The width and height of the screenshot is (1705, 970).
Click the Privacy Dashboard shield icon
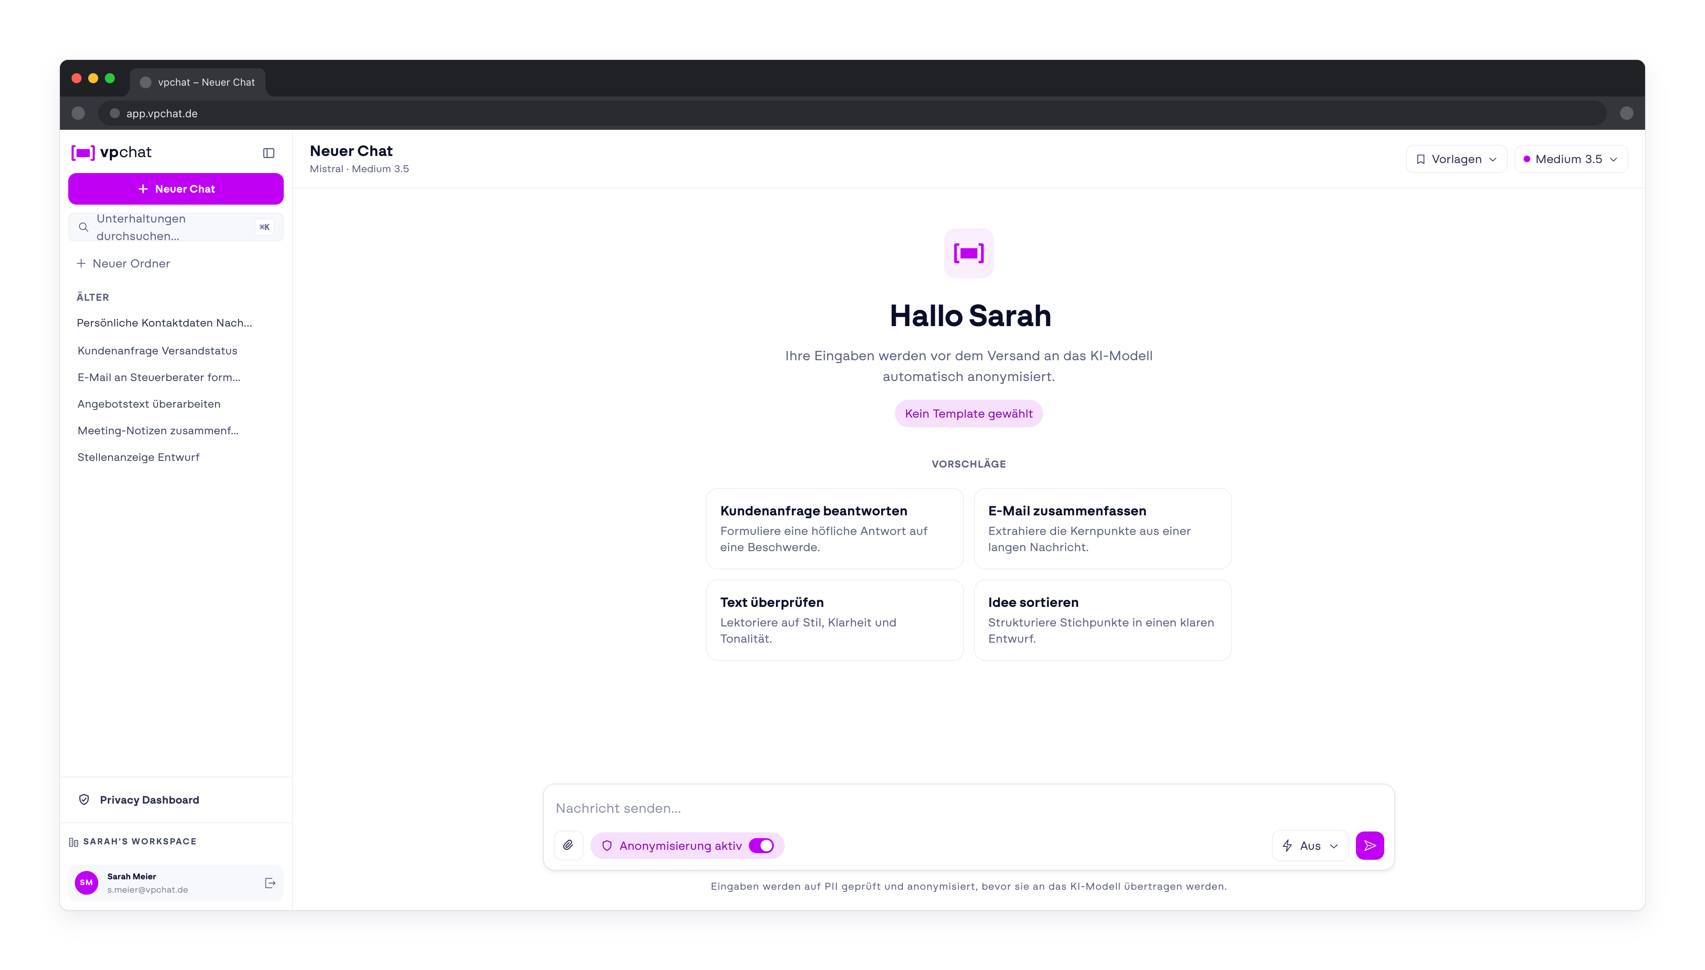coord(84,799)
